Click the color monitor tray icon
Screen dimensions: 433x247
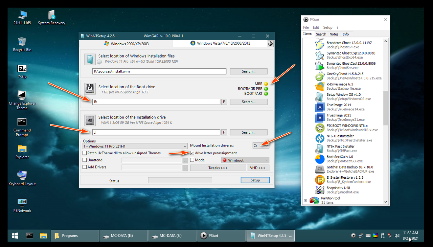pyautogui.click(x=375, y=235)
